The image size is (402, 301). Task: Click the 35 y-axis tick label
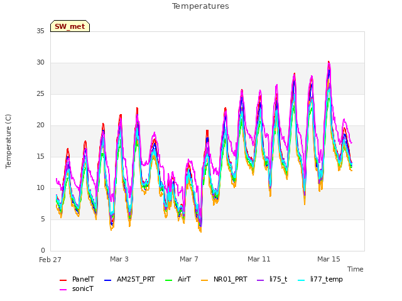pyautogui.click(x=40, y=31)
